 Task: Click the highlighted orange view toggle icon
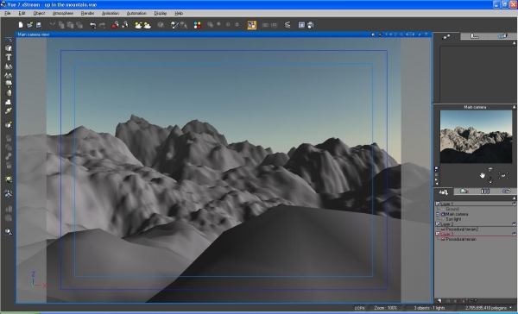point(252,25)
